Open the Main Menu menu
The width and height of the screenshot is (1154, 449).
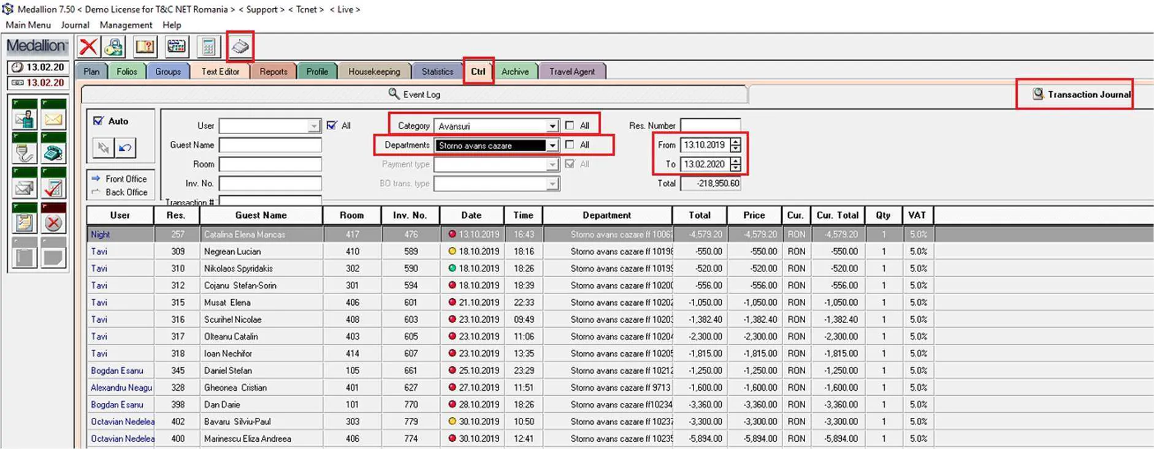point(28,25)
